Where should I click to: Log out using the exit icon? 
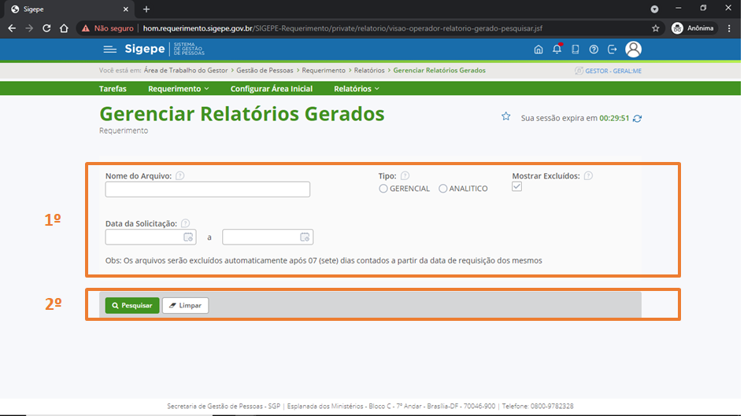click(x=612, y=50)
